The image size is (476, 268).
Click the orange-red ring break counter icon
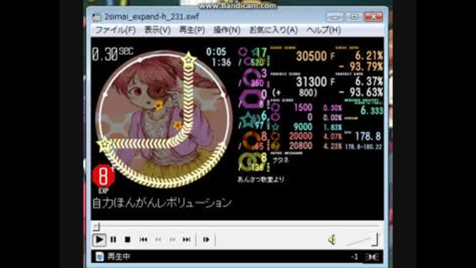pos(251,140)
